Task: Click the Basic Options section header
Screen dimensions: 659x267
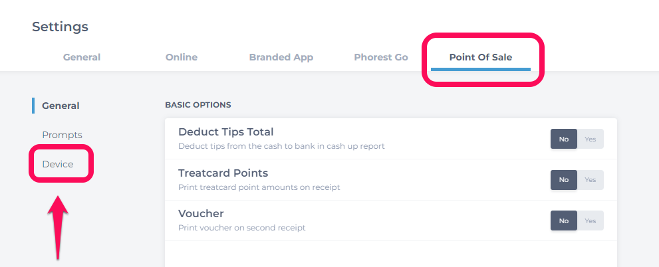Action: 198,105
